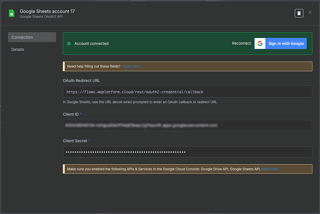Viewport: 320px width, 214px height.
Task: Open docs link in help banner
Action: [x=131, y=66]
